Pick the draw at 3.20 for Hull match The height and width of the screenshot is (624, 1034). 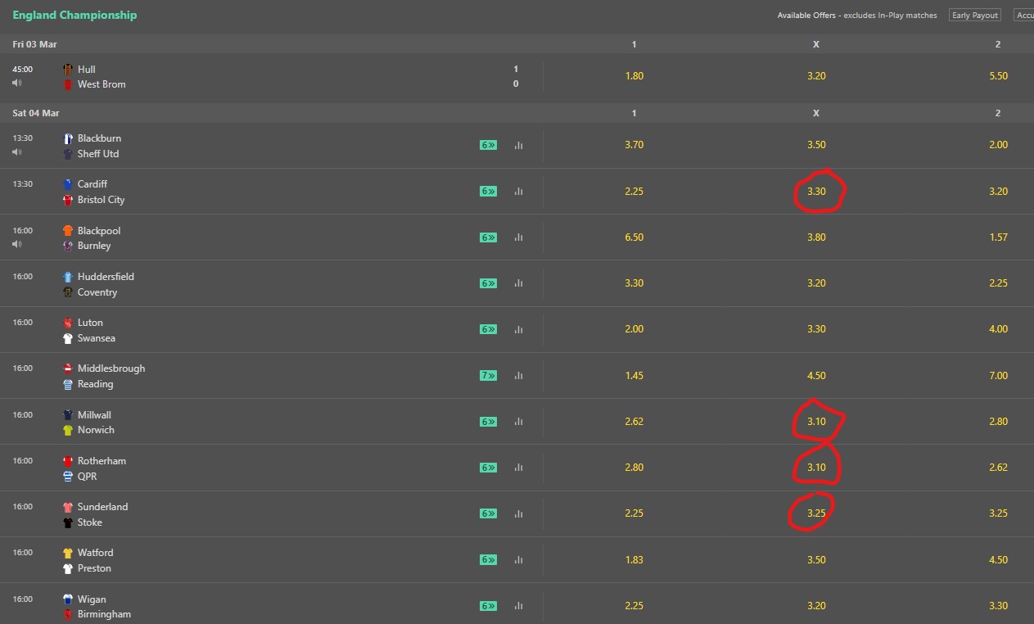coord(816,76)
